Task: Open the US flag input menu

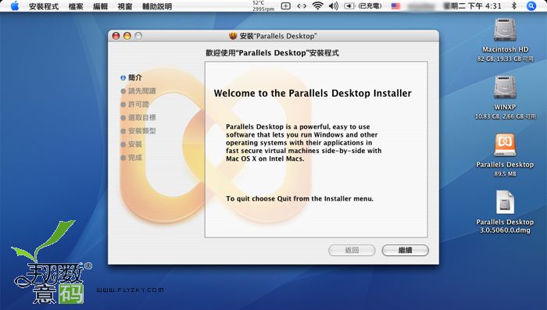Action: point(395,6)
